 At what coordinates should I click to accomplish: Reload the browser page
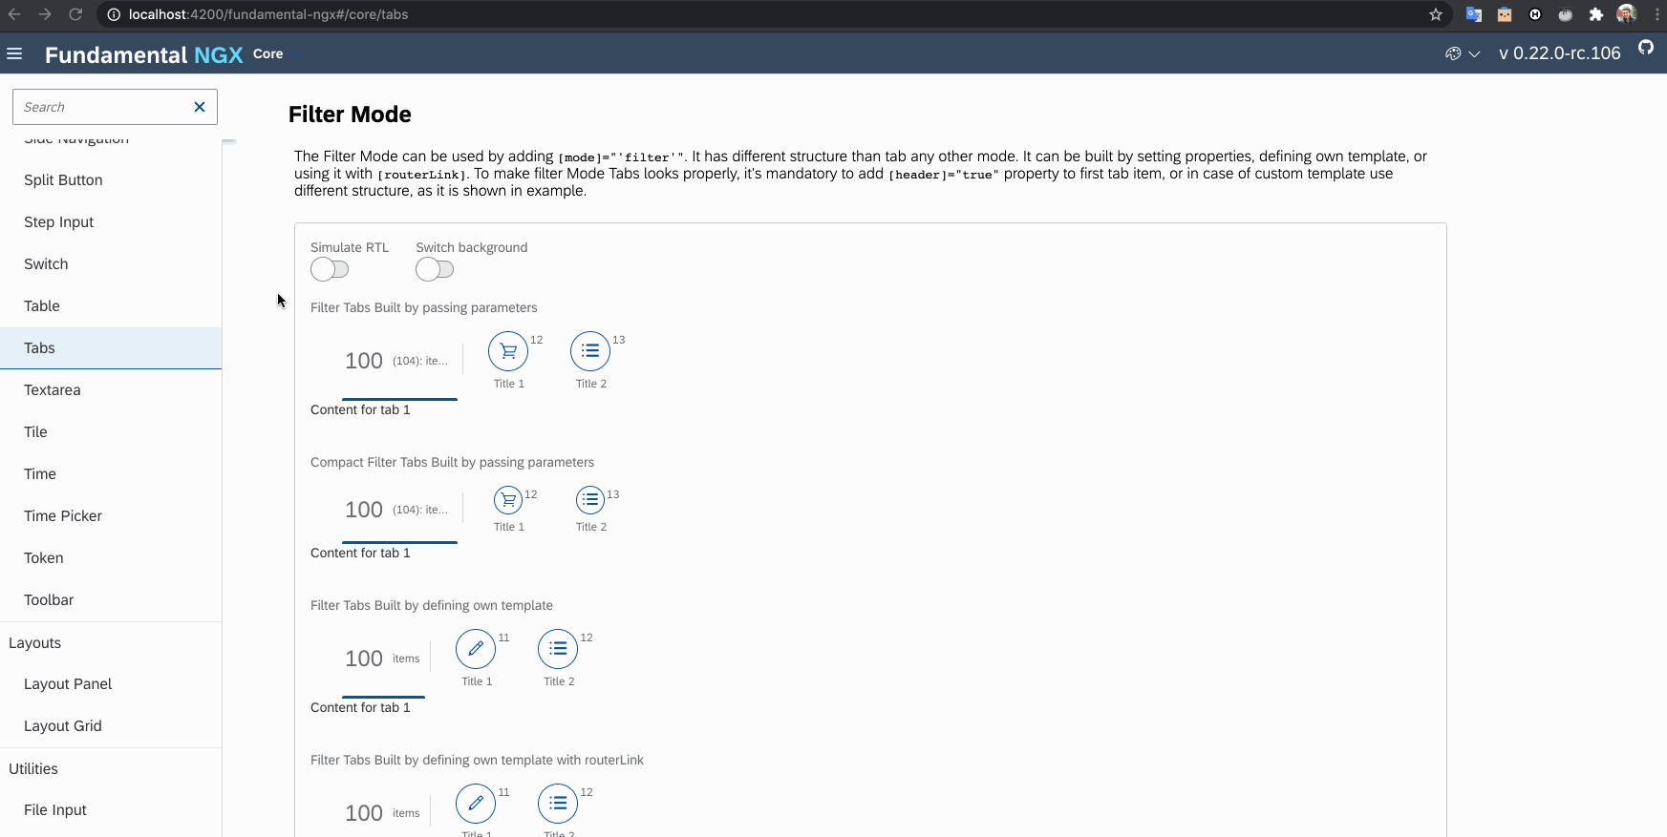click(75, 14)
